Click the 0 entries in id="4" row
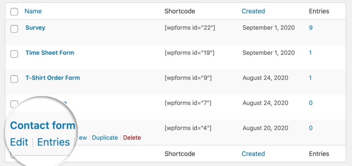 [311, 128]
